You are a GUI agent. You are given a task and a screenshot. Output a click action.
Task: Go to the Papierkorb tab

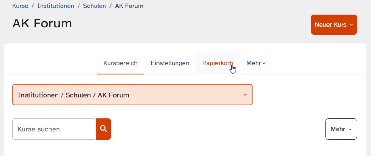tap(218, 63)
